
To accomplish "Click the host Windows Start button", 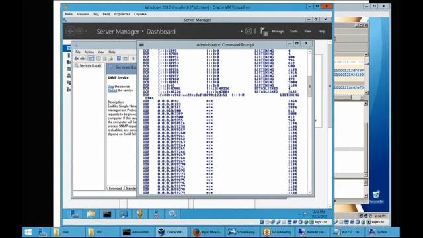I will pos(28,232).
